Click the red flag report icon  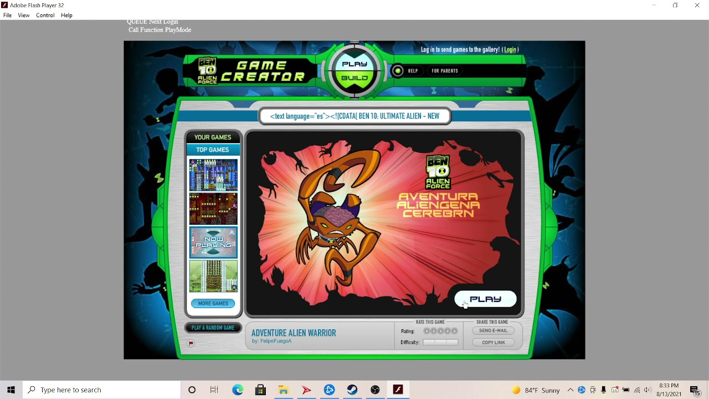pyautogui.click(x=191, y=344)
